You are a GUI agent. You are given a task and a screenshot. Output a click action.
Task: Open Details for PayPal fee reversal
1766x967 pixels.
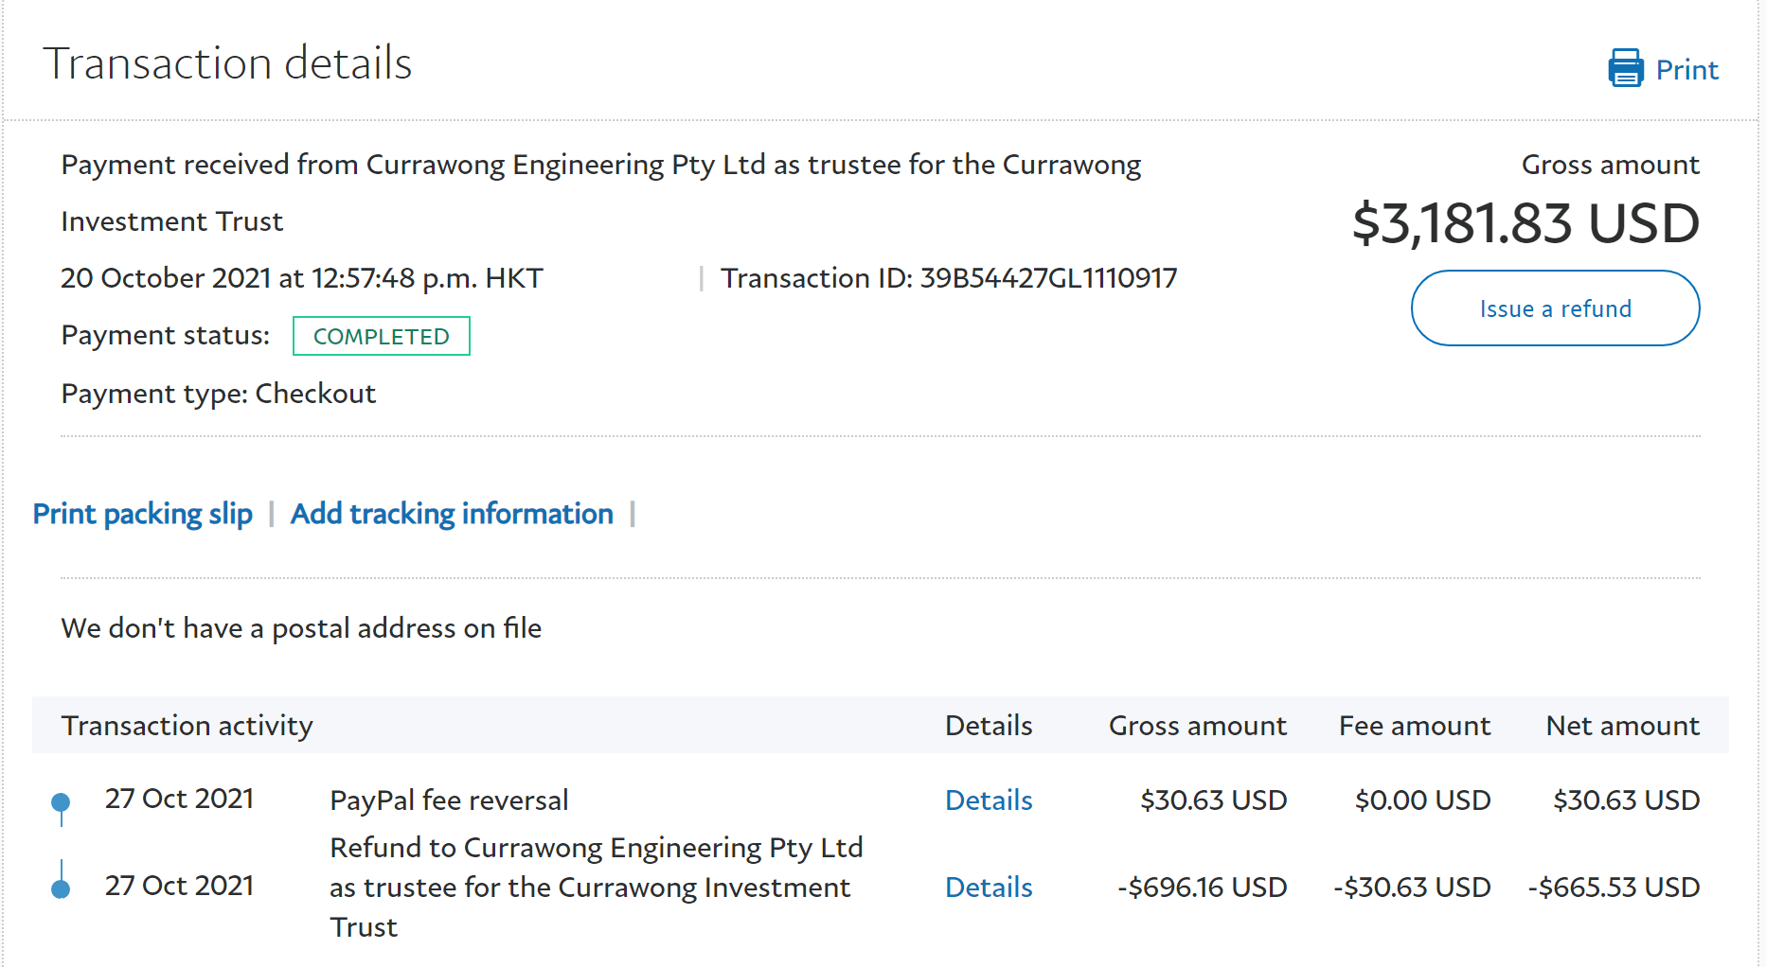click(x=989, y=800)
